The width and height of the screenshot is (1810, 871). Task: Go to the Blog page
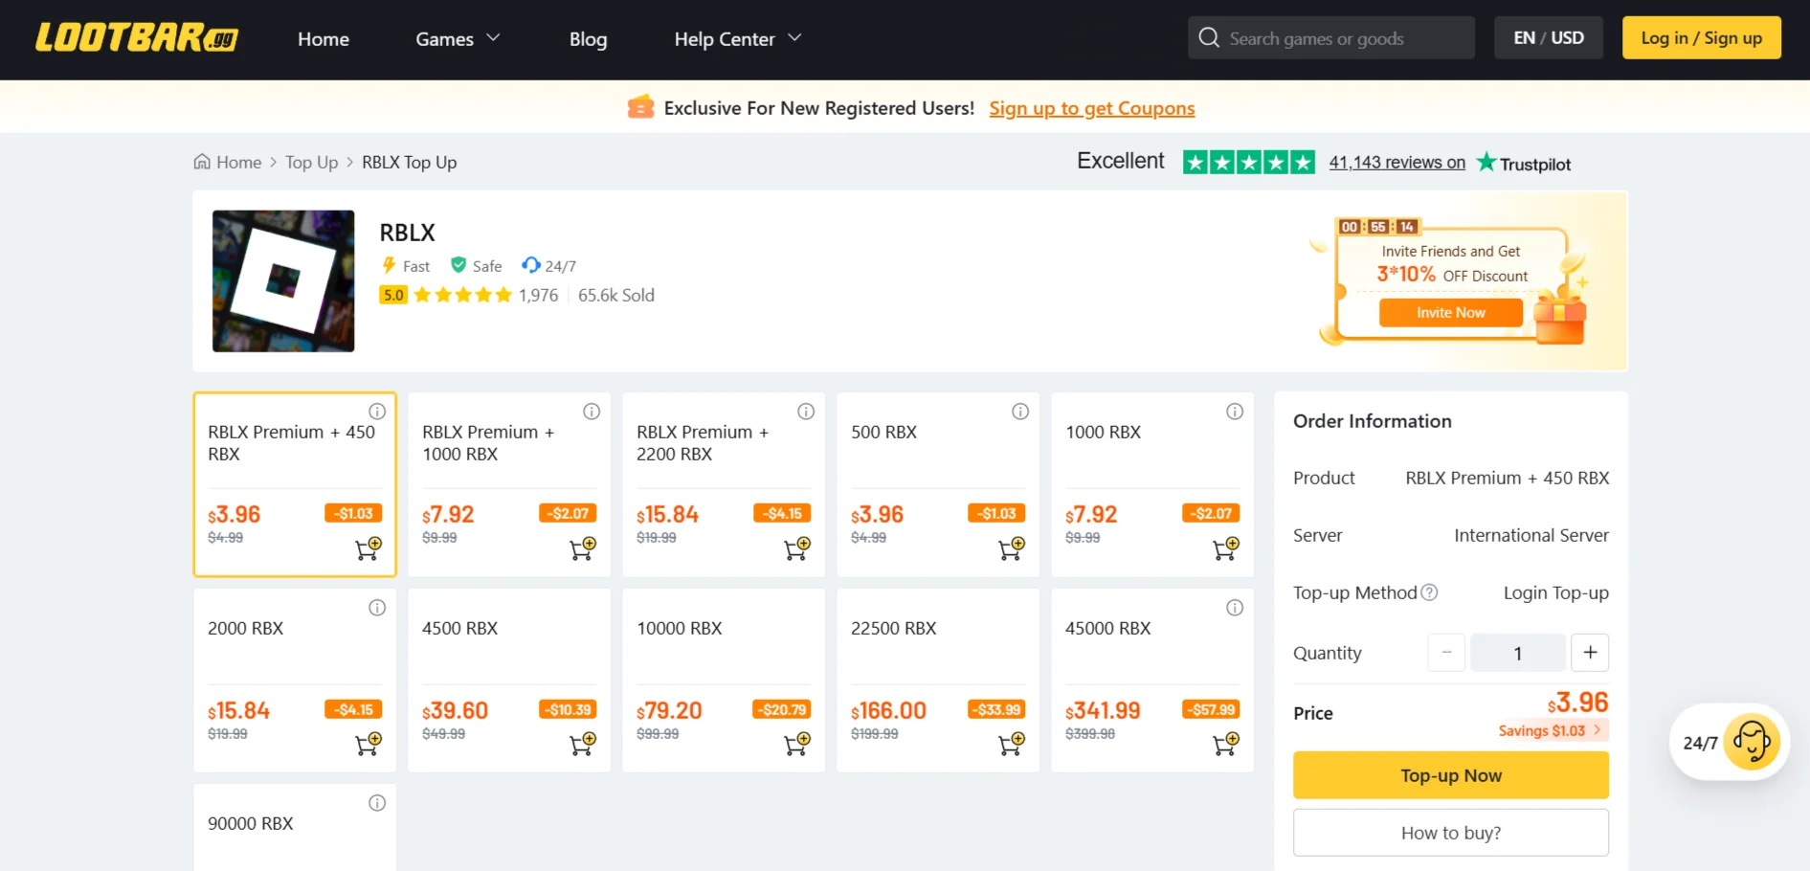[588, 39]
